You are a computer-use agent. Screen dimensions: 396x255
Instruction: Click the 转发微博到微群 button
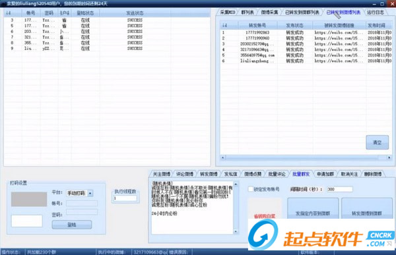367,209
